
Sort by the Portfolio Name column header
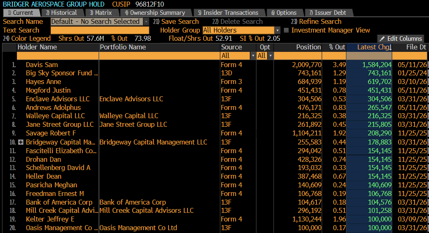(159, 47)
